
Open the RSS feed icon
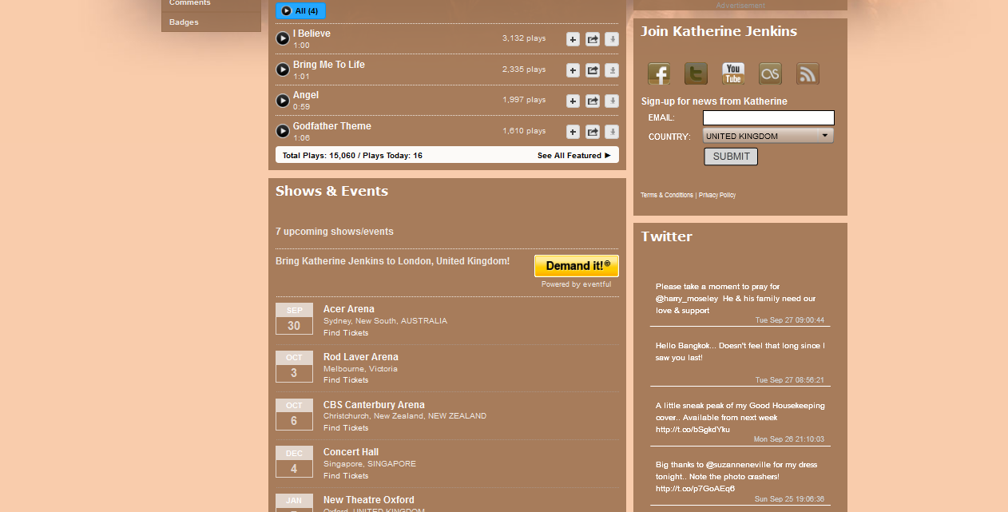pos(808,73)
